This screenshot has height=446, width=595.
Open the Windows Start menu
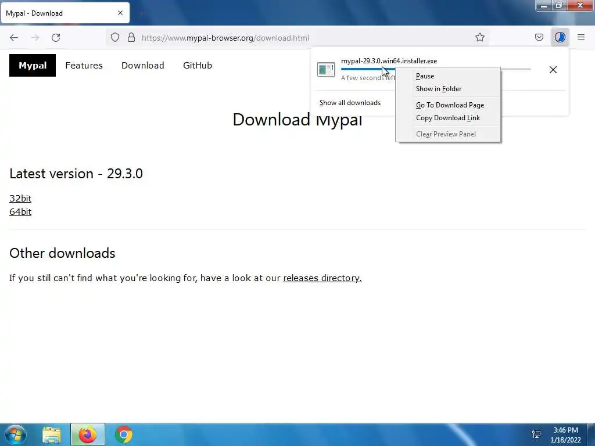coord(15,434)
